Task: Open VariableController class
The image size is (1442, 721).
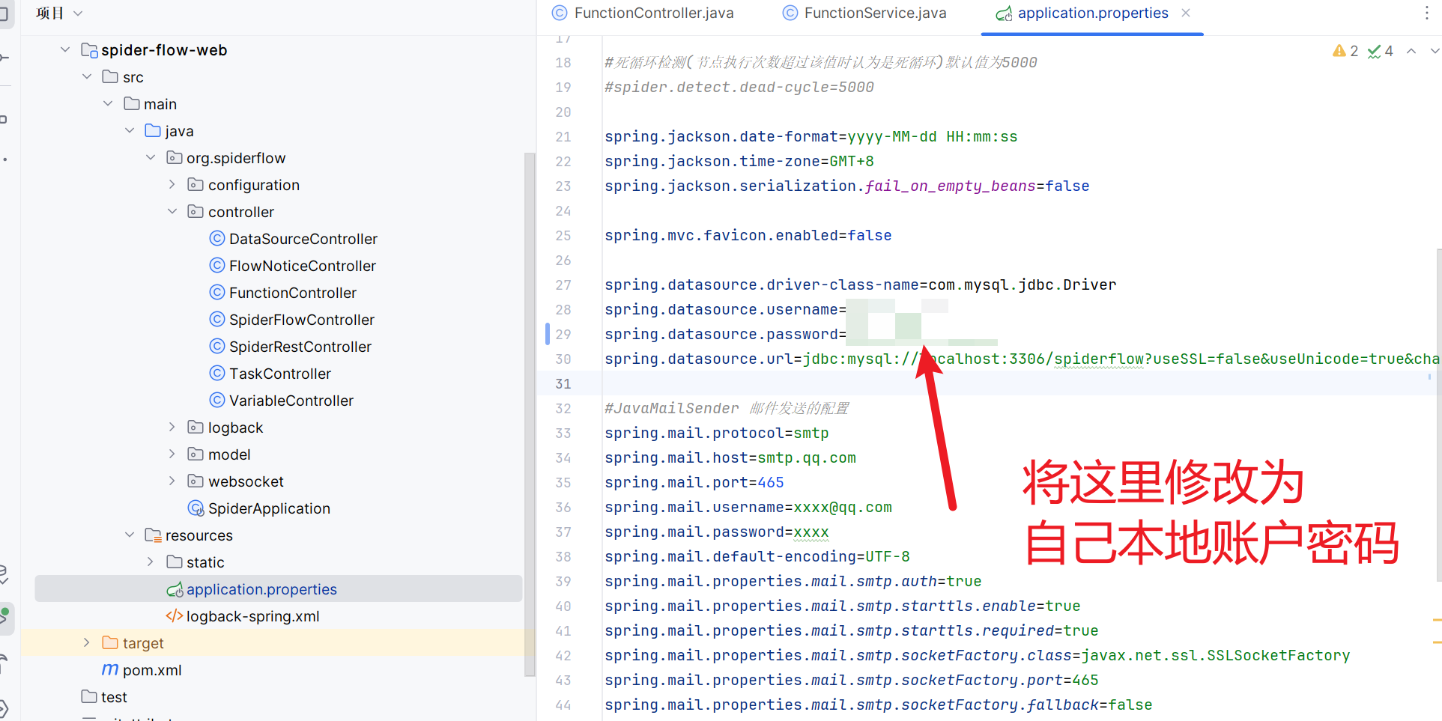Action: 291,401
